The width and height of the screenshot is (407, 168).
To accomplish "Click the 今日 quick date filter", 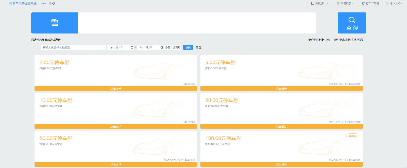I will click(168, 47).
